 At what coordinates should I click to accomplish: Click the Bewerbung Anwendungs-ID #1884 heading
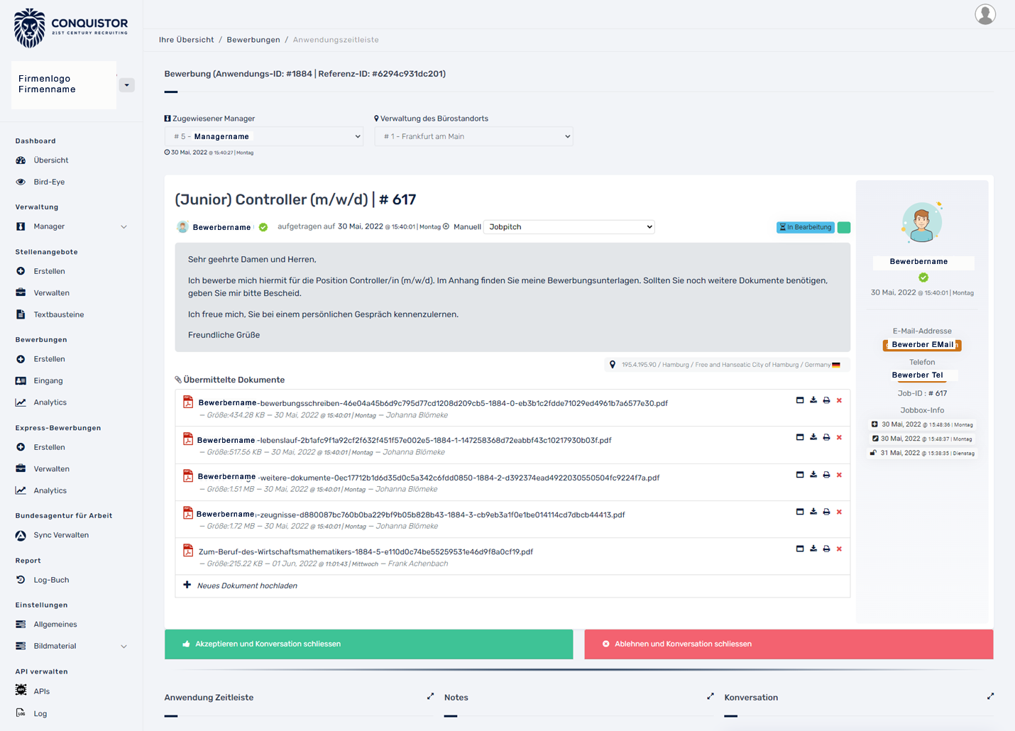coord(305,74)
